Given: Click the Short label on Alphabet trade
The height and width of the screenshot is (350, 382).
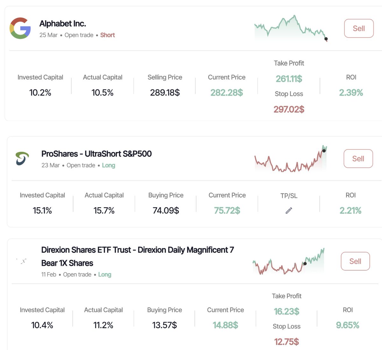Looking at the screenshot, I should tap(107, 35).
